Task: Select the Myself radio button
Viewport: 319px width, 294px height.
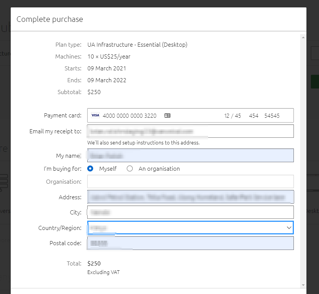Action: tap(90, 168)
